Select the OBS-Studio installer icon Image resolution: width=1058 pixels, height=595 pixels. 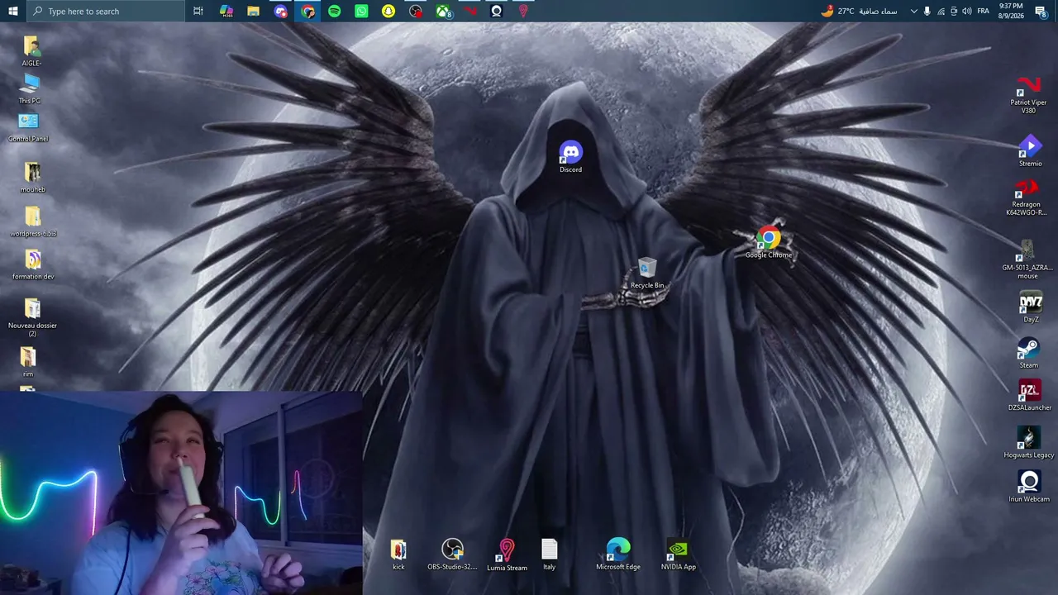tap(452, 555)
